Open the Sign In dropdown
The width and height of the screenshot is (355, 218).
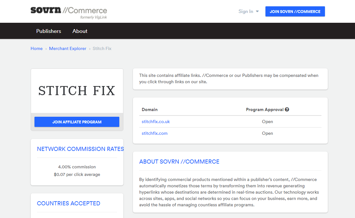click(248, 11)
